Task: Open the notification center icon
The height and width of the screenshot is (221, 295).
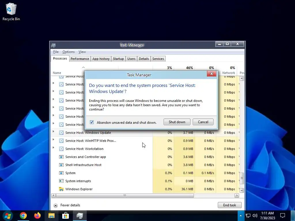Action: (283, 216)
